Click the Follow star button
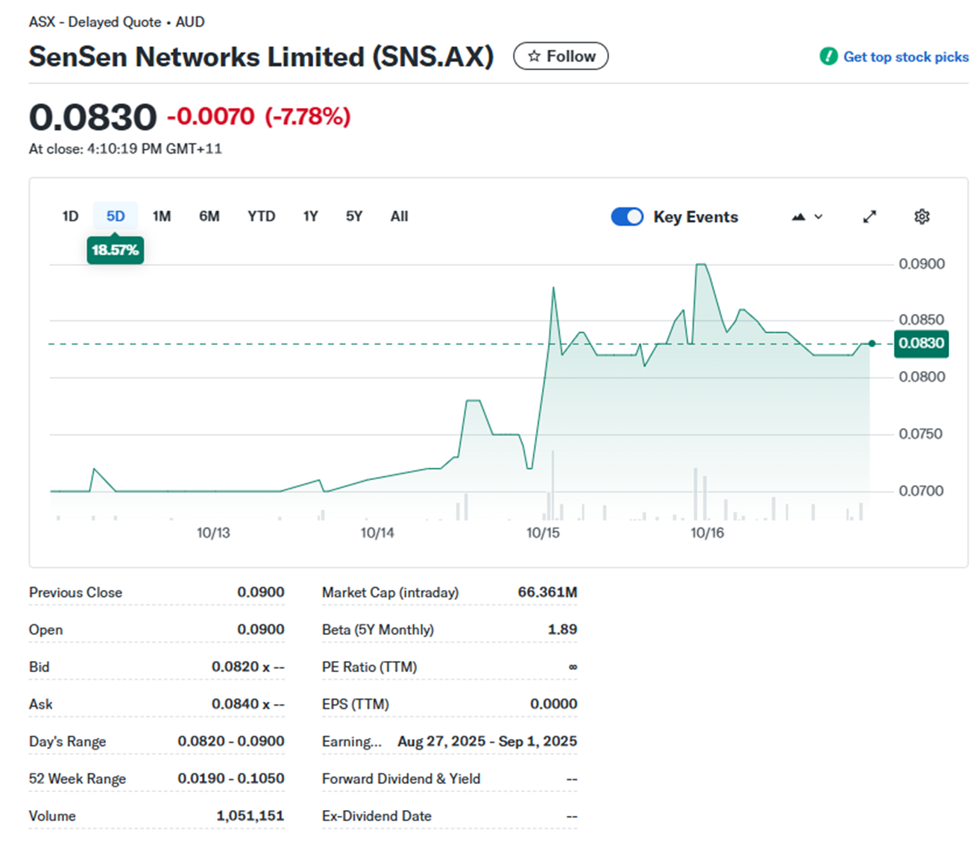Viewport: 976px width, 848px height. 561,57
